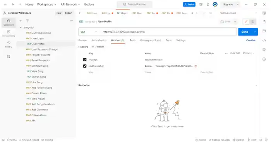Screen dimensions: 271x142
Task: Open the info icon in right sidebar
Action: (264, 59)
